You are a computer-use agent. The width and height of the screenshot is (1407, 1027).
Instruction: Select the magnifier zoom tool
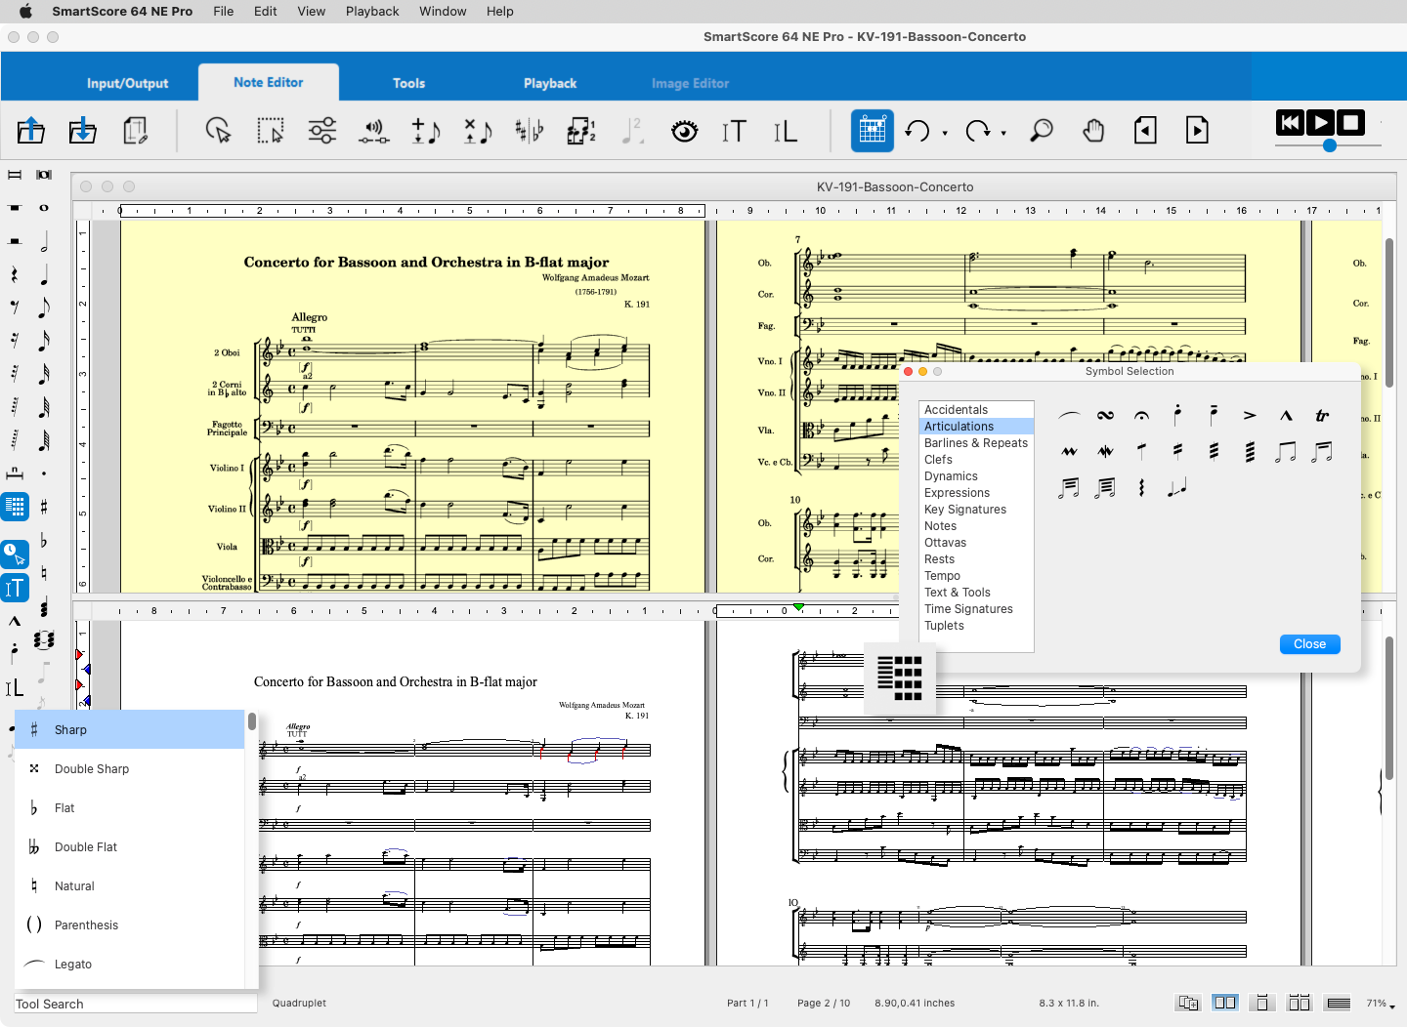click(1042, 131)
